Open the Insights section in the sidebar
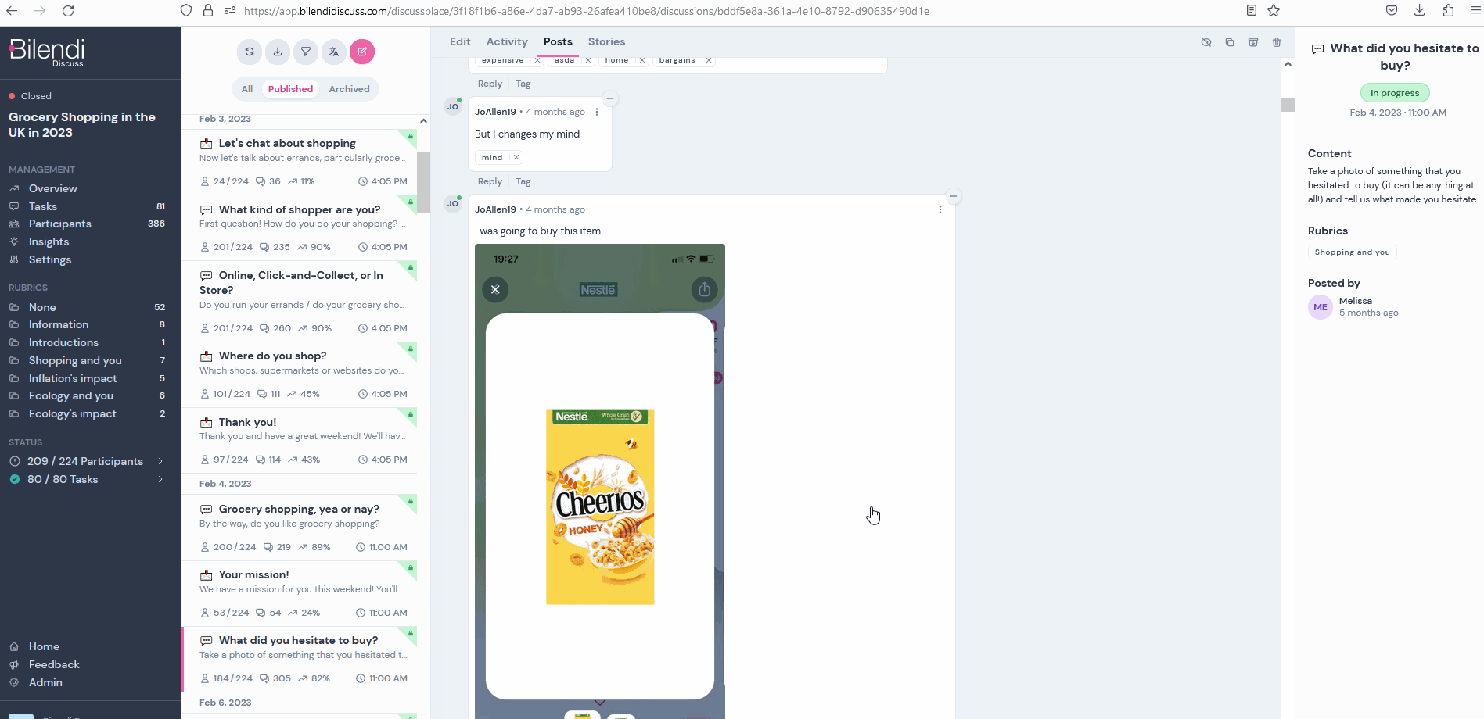The image size is (1484, 719). [49, 241]
